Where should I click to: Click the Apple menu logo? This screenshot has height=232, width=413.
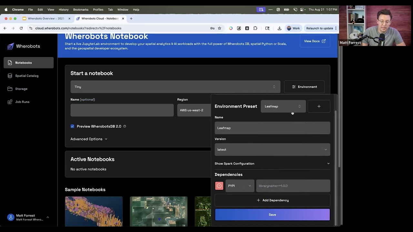[x=6, y=10]
